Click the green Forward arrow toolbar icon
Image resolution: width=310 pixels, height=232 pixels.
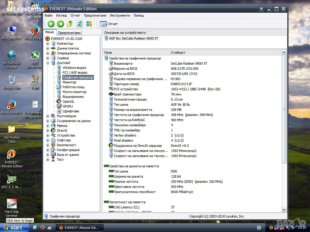60,24
